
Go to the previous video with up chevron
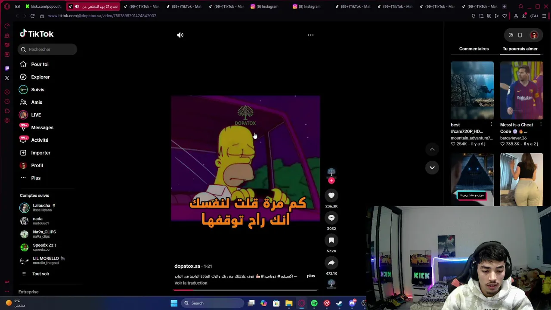coord(432,149)
